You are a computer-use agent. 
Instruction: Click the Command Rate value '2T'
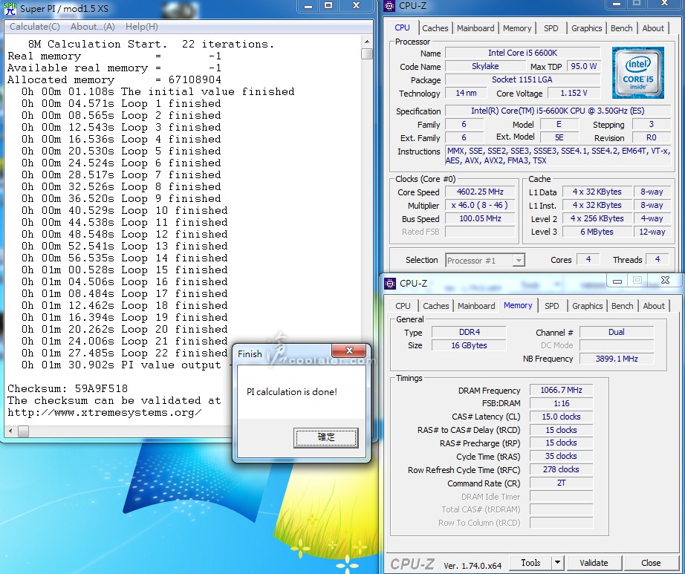click(561, 483)
